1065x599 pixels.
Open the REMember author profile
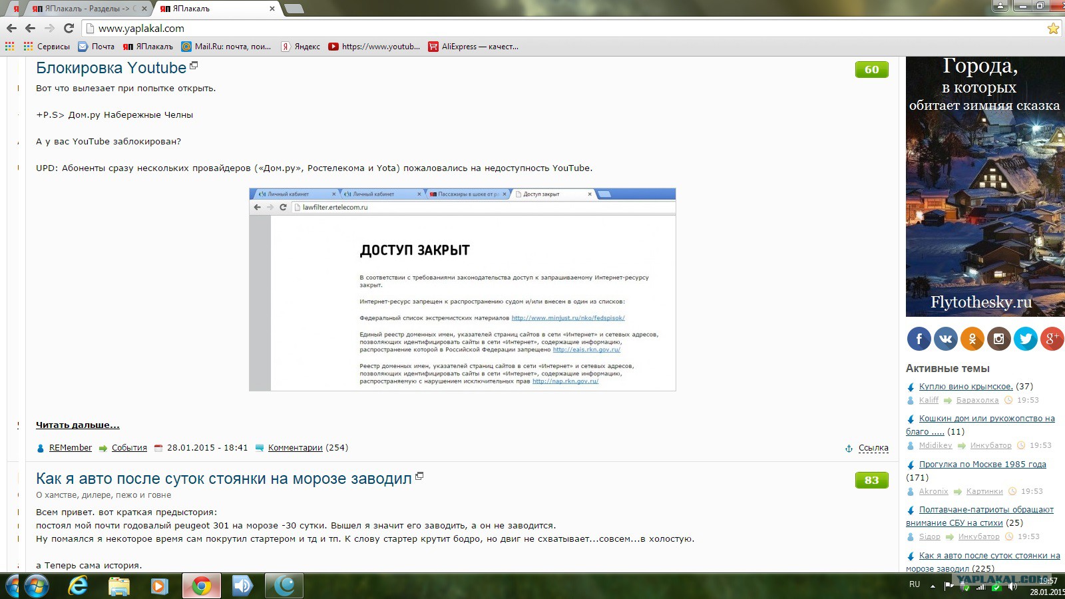(x=71, y=448)
